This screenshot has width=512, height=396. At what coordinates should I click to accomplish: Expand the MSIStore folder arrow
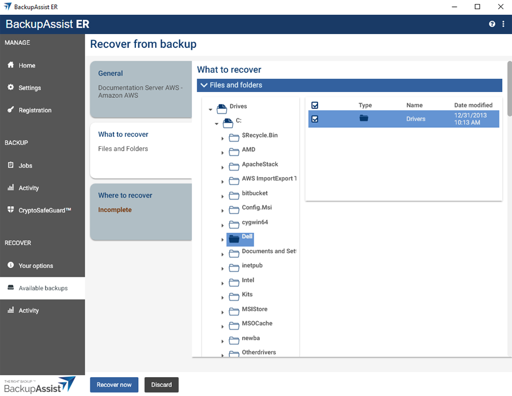222,312
